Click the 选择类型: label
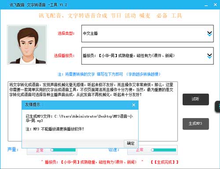Screen dimensions: 220x169 pos(66,33)
